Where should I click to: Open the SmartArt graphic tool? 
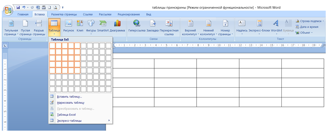(103, 26)
